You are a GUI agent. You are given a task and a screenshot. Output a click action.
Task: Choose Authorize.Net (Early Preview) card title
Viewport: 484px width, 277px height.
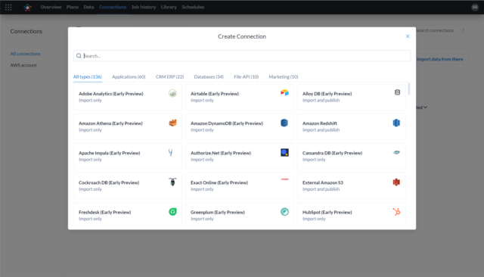pos(221,153)
